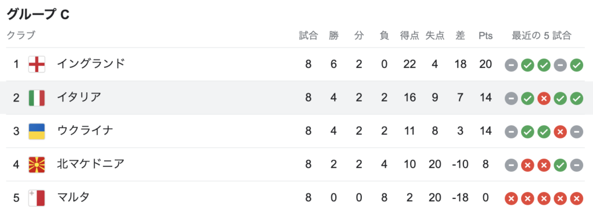Viewport: 593px width, 214px height.
Task: Click North Macedonia's green win icon
Action: click(x=560, y=165)
